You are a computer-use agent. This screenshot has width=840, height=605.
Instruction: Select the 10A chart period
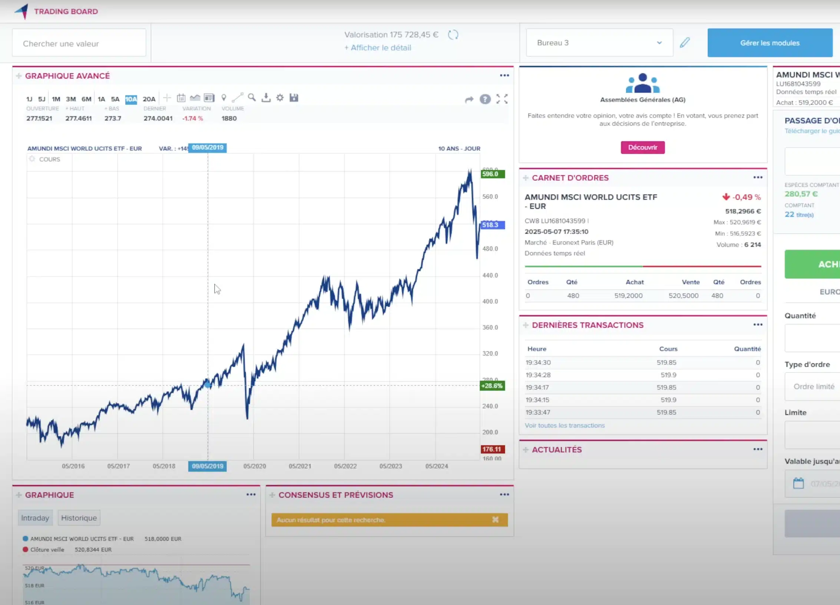pos(131,99)
